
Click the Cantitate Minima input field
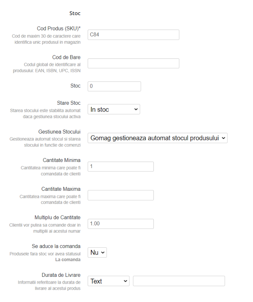point(120,167)
